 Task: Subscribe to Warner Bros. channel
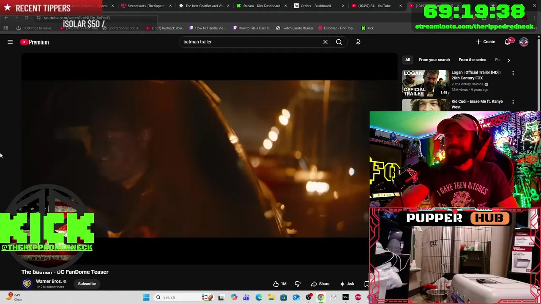(87, 284)
